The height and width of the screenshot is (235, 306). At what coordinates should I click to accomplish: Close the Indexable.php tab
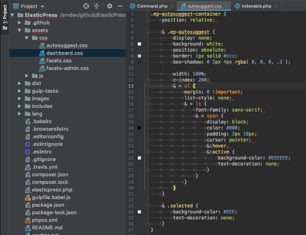pyautogui.click(x=276, y=6)
